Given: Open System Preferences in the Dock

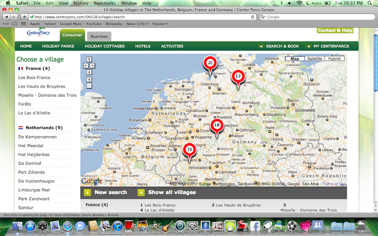Looking at the screenshot, I should (x=193, y=226).
